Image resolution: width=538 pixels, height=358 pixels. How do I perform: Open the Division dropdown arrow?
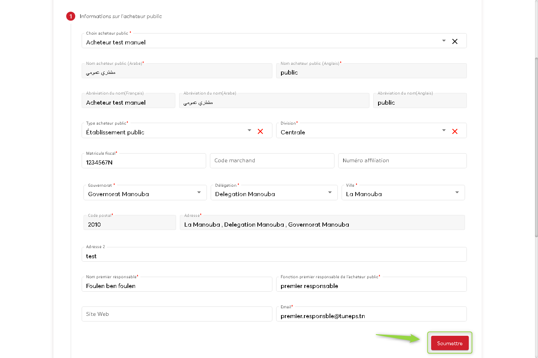tap(444, 130)
